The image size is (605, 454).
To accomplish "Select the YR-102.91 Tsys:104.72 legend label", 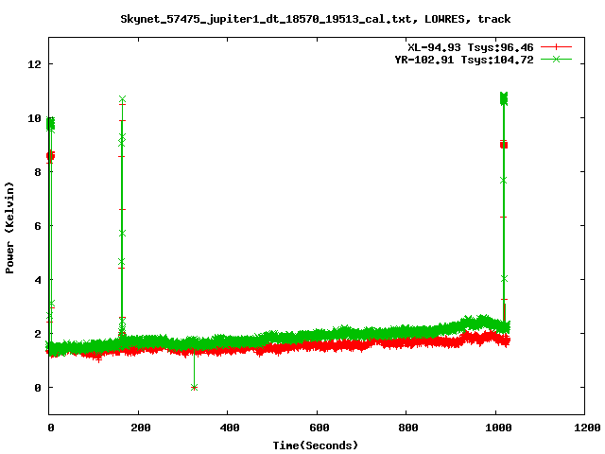I will point(464,60).
